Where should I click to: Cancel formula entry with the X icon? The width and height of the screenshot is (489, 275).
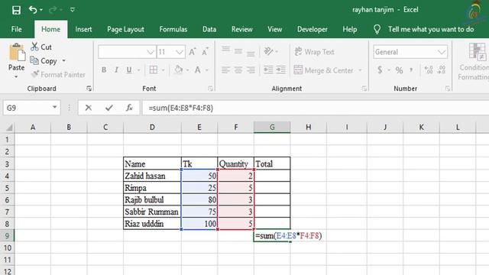89,108
